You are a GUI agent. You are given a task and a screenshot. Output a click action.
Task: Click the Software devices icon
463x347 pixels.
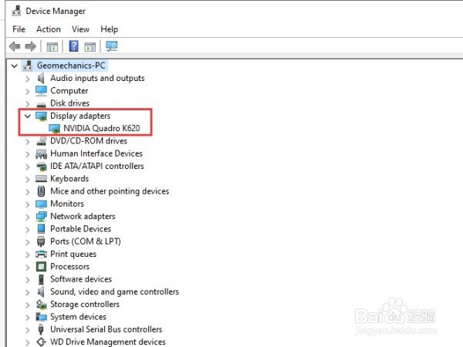41,279
